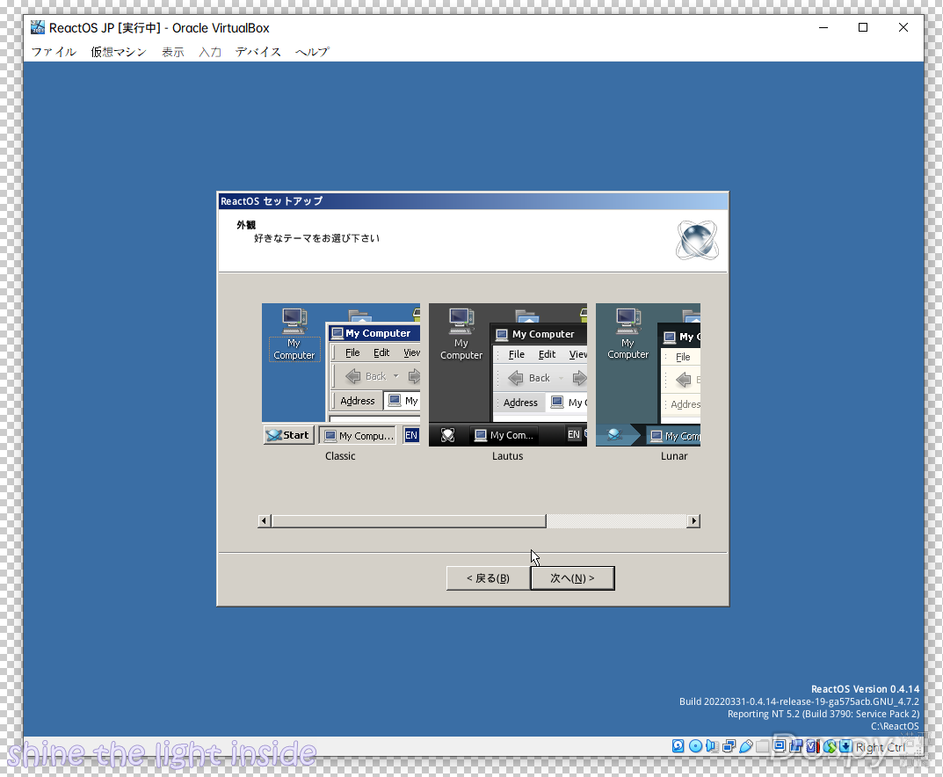Open the 入力 menu
This screenshot has height=777, width=943.
click(x=210, y=52)
